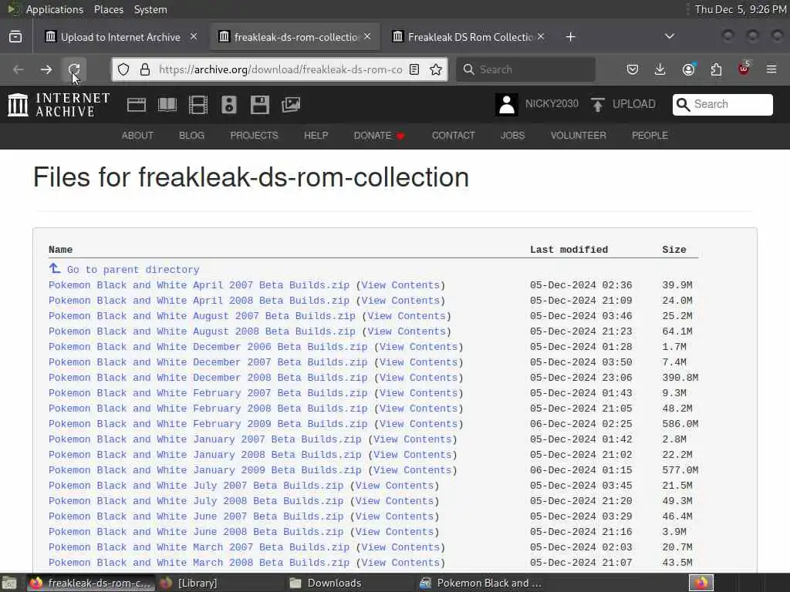Click the Go to parent directory link

tap(133, 270)
